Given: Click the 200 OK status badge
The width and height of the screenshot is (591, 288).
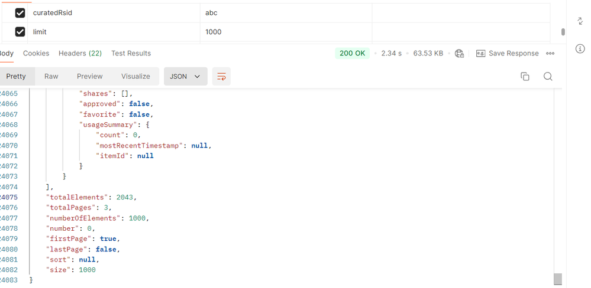Looking at the screenshot, I should pos(352,53).
